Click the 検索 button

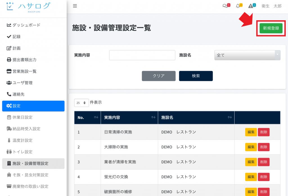tap(196, 76)
